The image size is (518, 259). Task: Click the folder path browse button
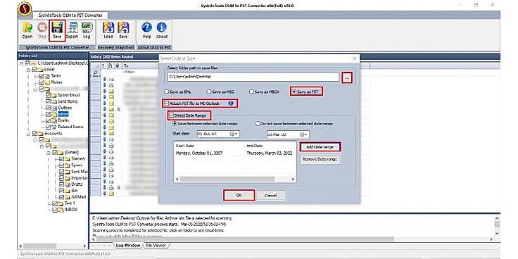tap(347, 77)
